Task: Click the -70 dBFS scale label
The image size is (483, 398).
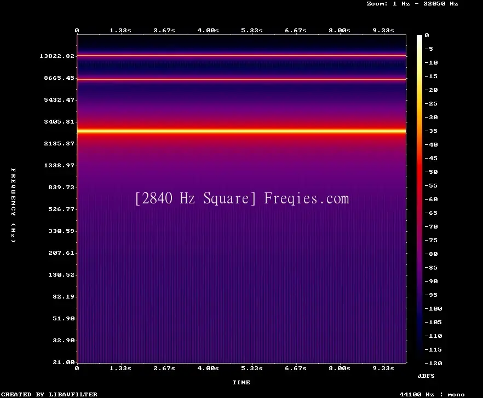Action: 431,227
